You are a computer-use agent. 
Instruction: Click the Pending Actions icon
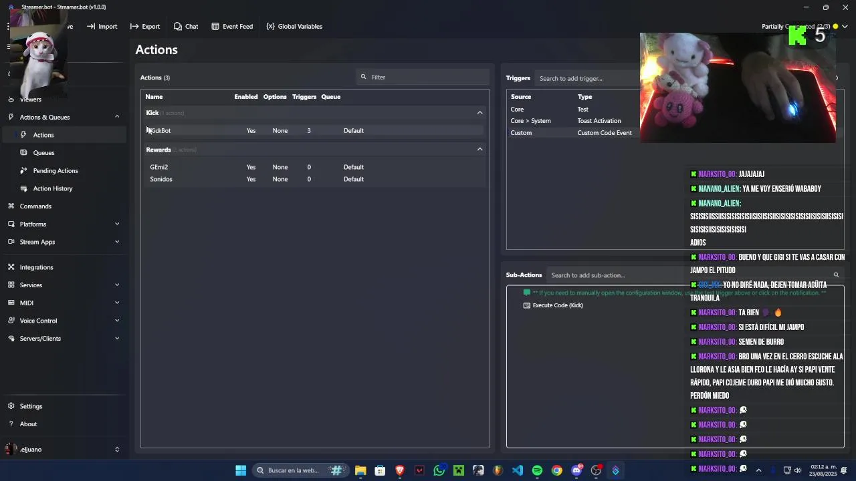coord(24,171)
